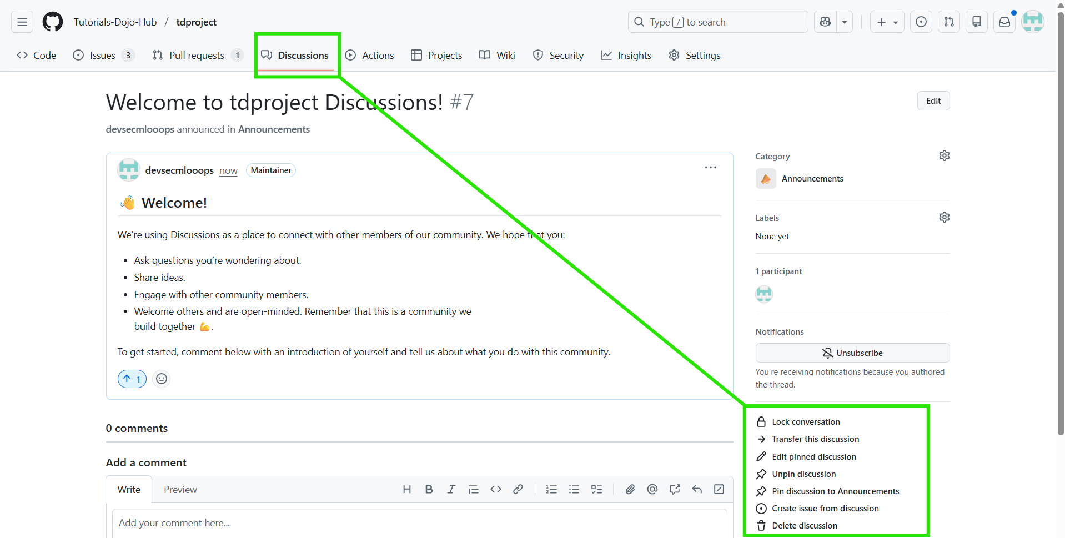The width and height of the screenshot is (1065, 538).
Task: Open the comment options kebab menu
Action: 711,167
